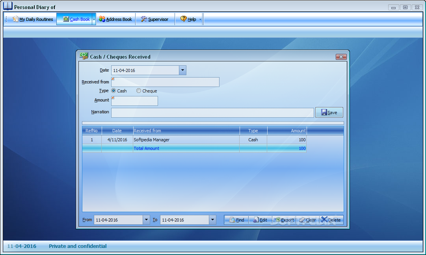426x255 pixels.
Task: Click the toolbar grip handle on the left
Action: point(6,19)
